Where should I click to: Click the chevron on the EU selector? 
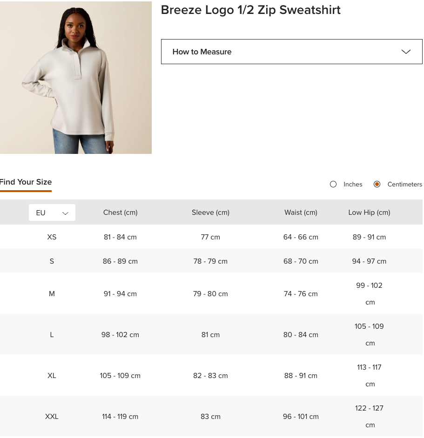(65, 212)
